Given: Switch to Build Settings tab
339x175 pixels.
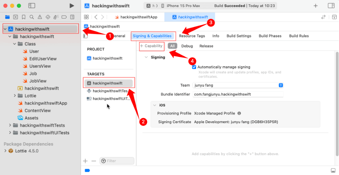Looking at the screenshot, I should 239,36.
